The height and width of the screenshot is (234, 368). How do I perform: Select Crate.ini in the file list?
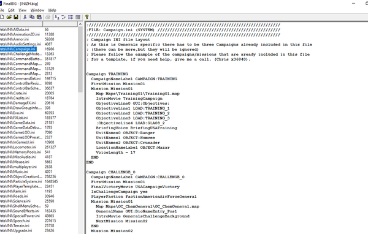click(x=13, y=93)
